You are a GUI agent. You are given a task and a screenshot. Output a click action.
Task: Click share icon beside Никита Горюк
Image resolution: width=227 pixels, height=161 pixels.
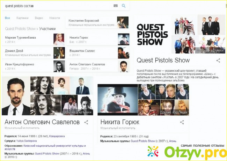[182, 122]
